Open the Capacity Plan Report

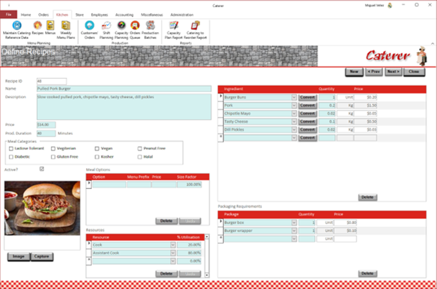(x=173, y=30)
